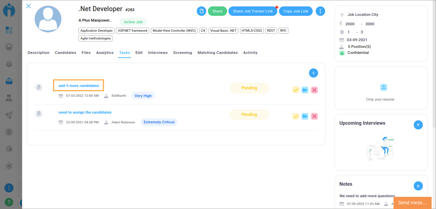Open the Send message chat widget

(x=412, y=203)
